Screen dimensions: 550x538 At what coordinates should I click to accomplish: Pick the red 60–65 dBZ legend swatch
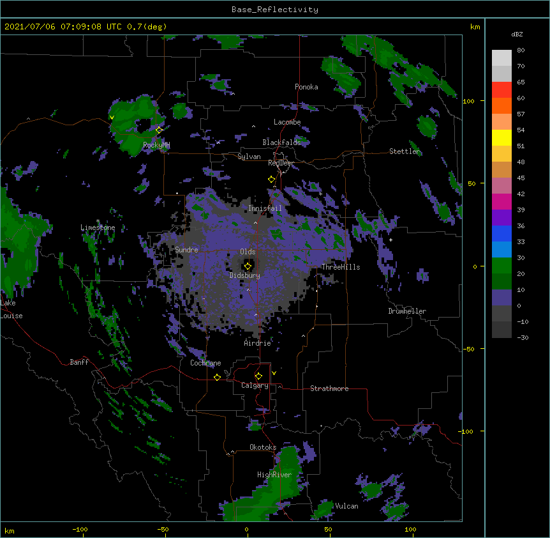click(502, 89)
